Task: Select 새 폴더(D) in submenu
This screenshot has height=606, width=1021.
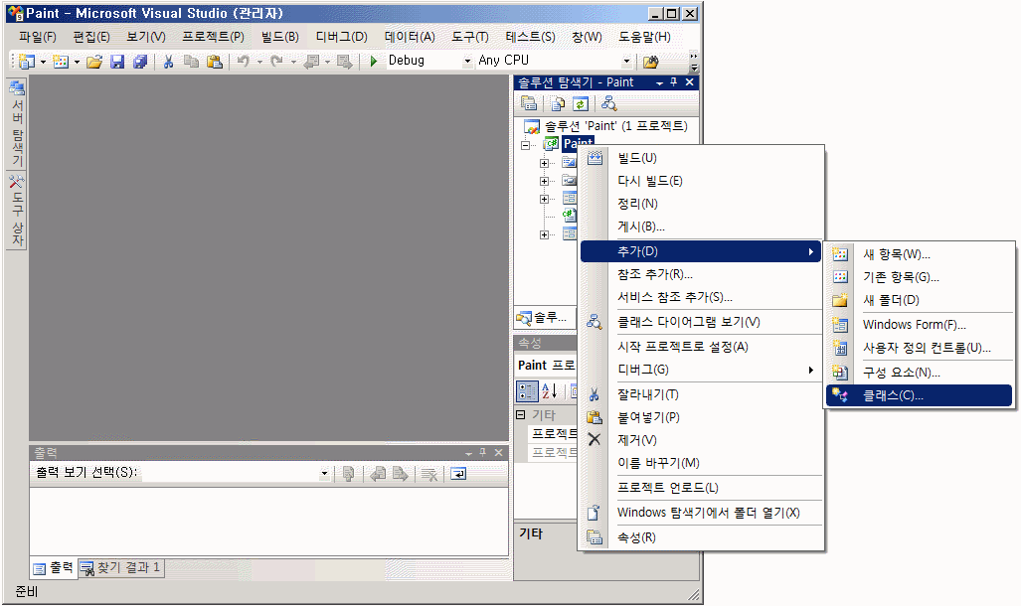Action: click(x=919, y=300)
